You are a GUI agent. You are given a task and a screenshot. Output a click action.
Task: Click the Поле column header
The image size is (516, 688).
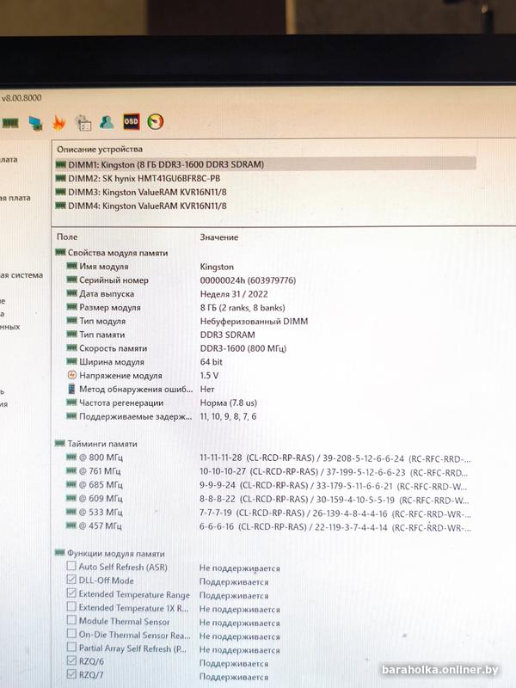tap(67, 237)
